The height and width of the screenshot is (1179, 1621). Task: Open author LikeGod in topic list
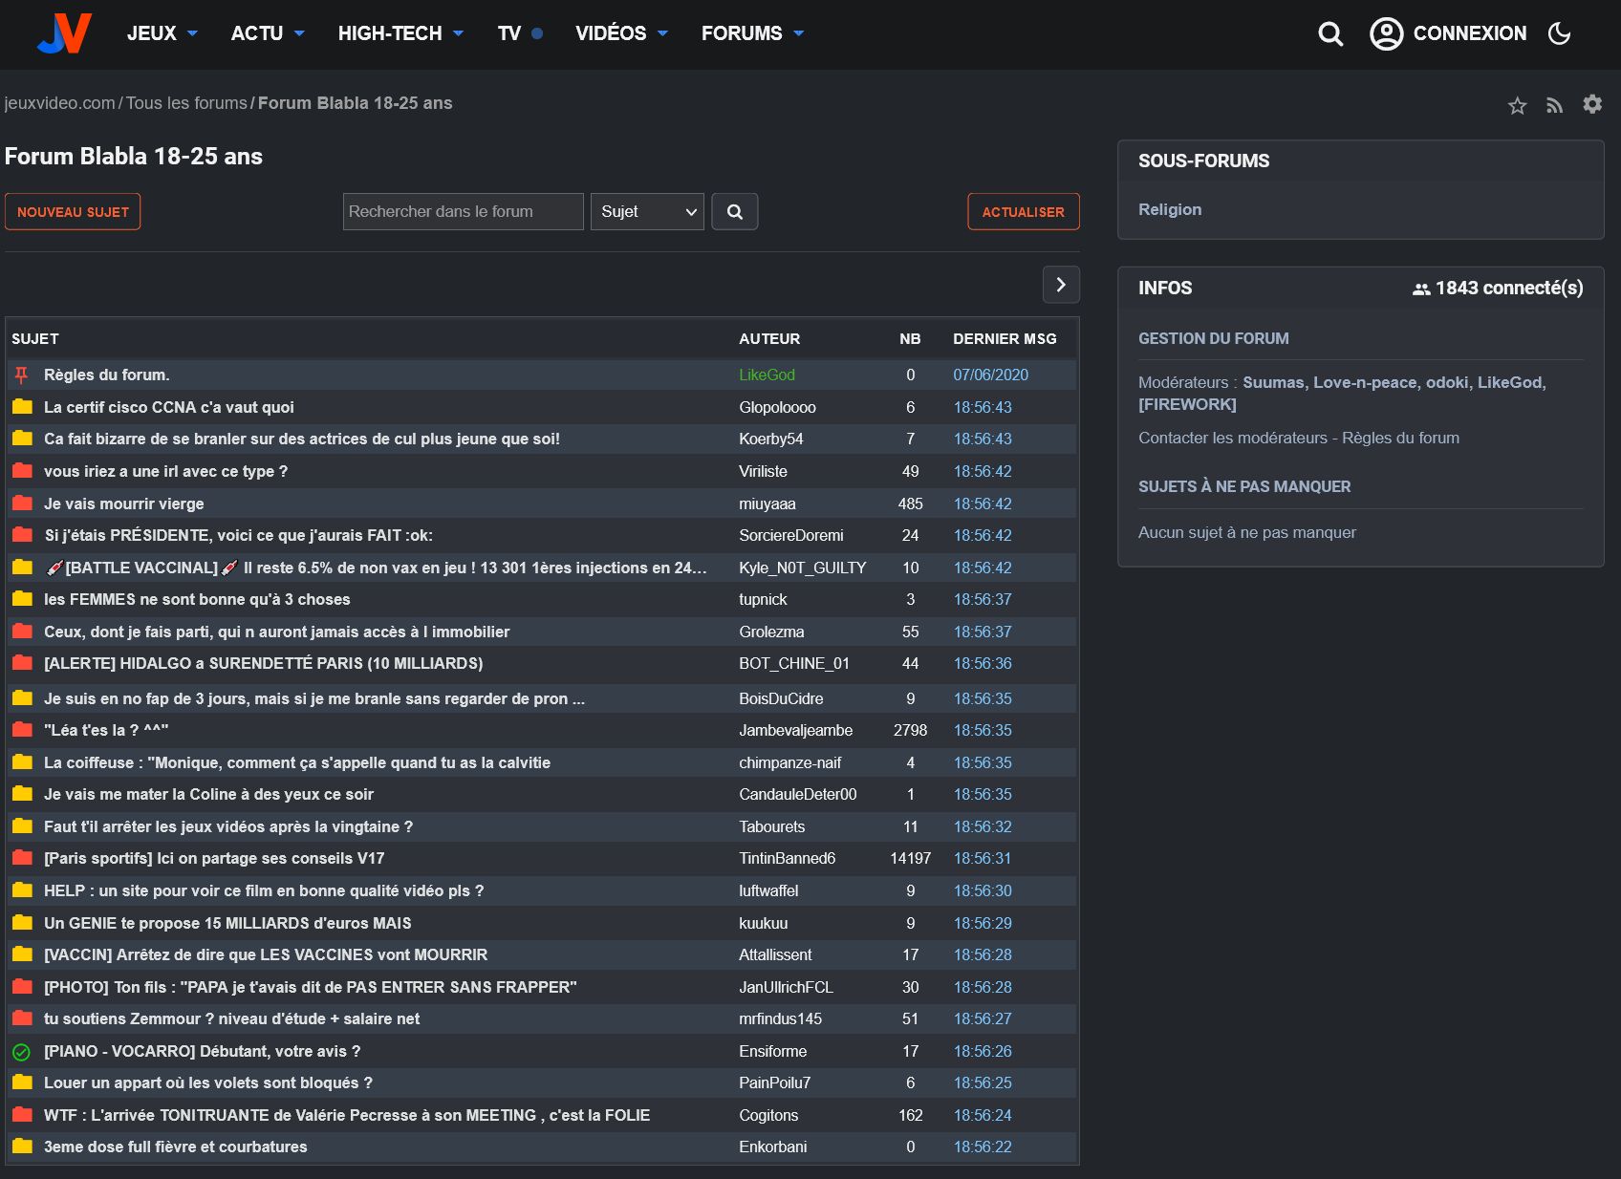767,375
